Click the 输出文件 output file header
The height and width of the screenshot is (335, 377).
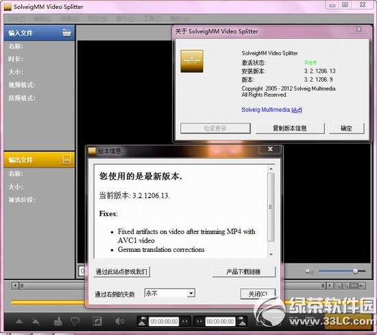coord(40,159)
